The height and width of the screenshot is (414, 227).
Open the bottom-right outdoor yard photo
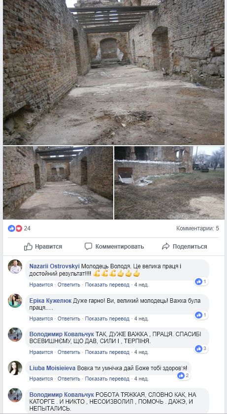pos(169,183)
